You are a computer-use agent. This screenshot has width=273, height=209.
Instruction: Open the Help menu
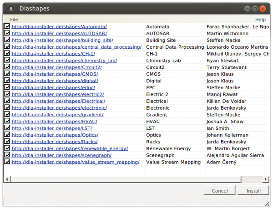click(x=260, y=20)
